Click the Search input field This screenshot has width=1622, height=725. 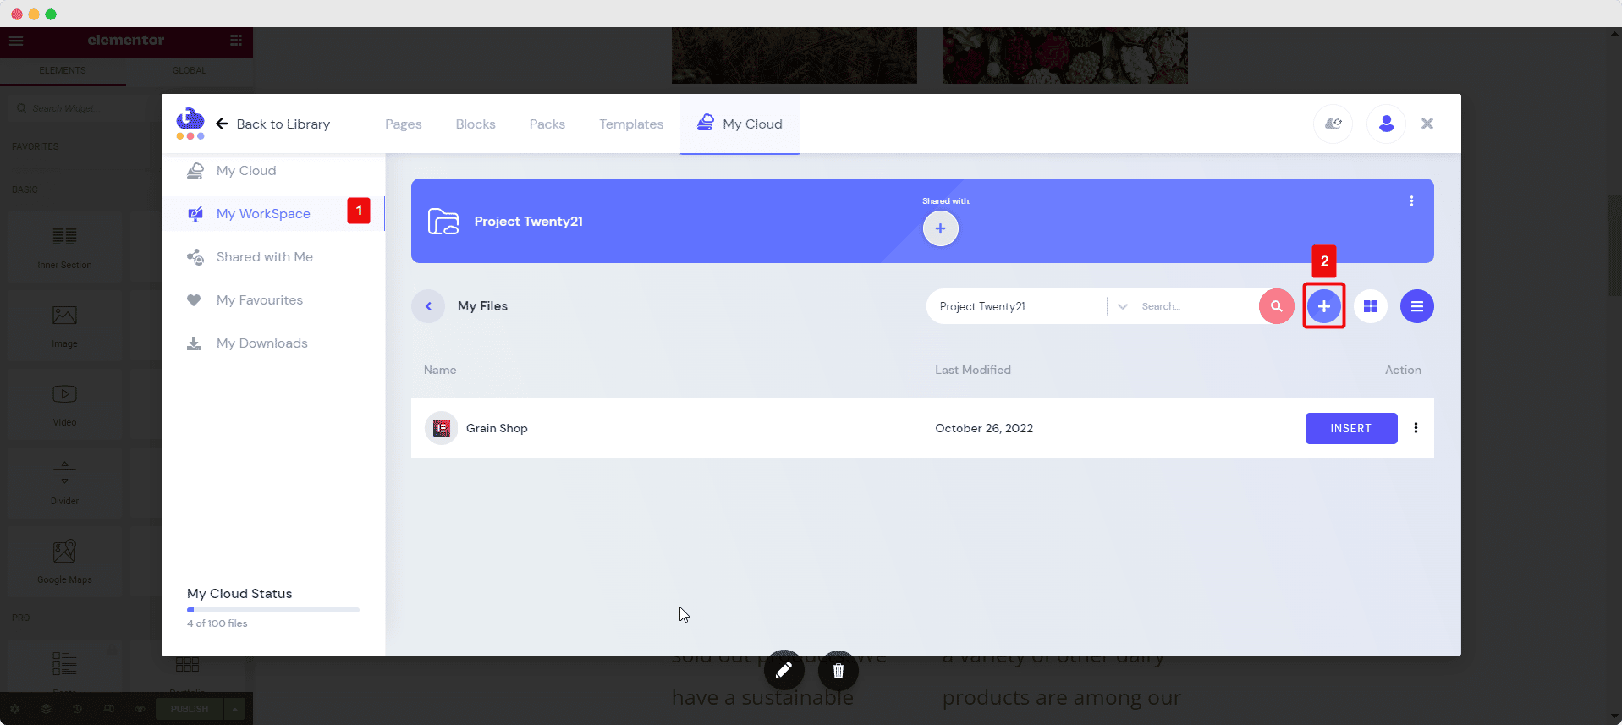[x=1196, y=306]
